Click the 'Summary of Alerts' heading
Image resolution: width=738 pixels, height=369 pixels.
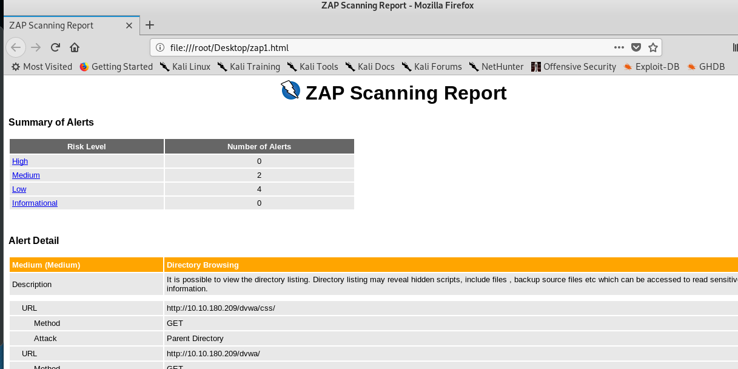[51, 123]
